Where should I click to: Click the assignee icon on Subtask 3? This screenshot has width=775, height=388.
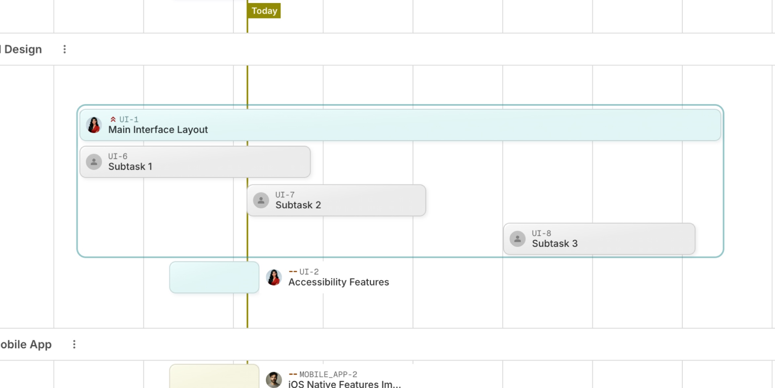tap(517, 239)
